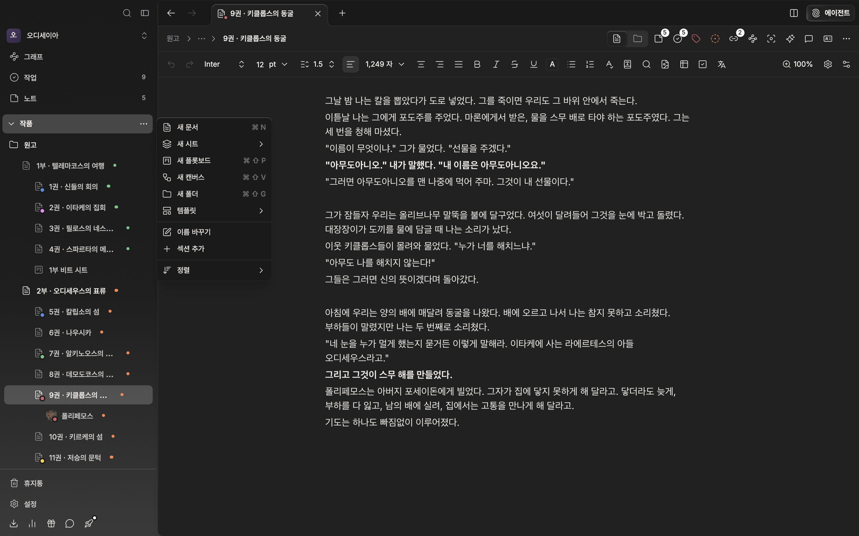The image size is (859, 536).
Task: Open 작업 in the sidebar
Action: pos(78,77)
